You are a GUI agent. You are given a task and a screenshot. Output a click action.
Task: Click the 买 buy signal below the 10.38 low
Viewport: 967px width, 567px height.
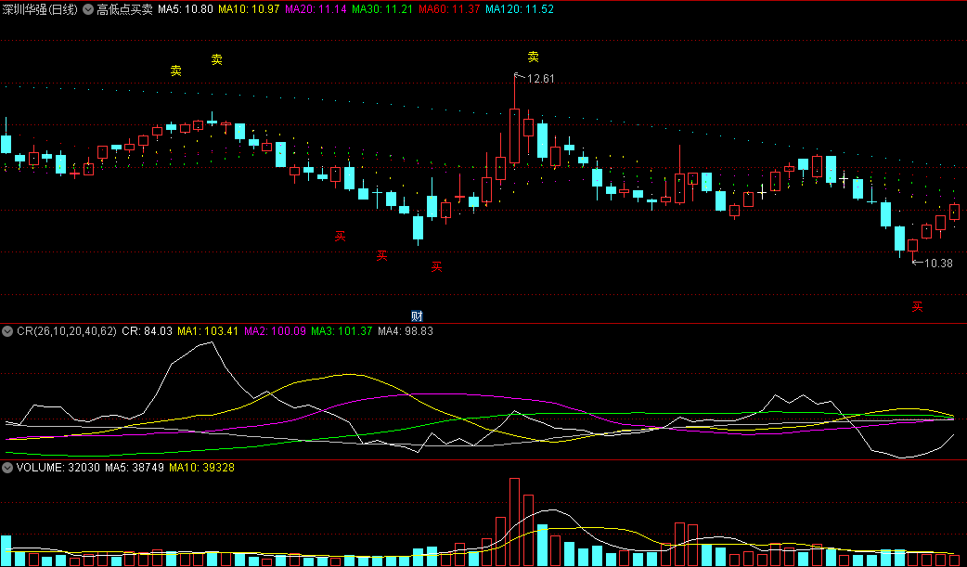click(x=918, y=306)
